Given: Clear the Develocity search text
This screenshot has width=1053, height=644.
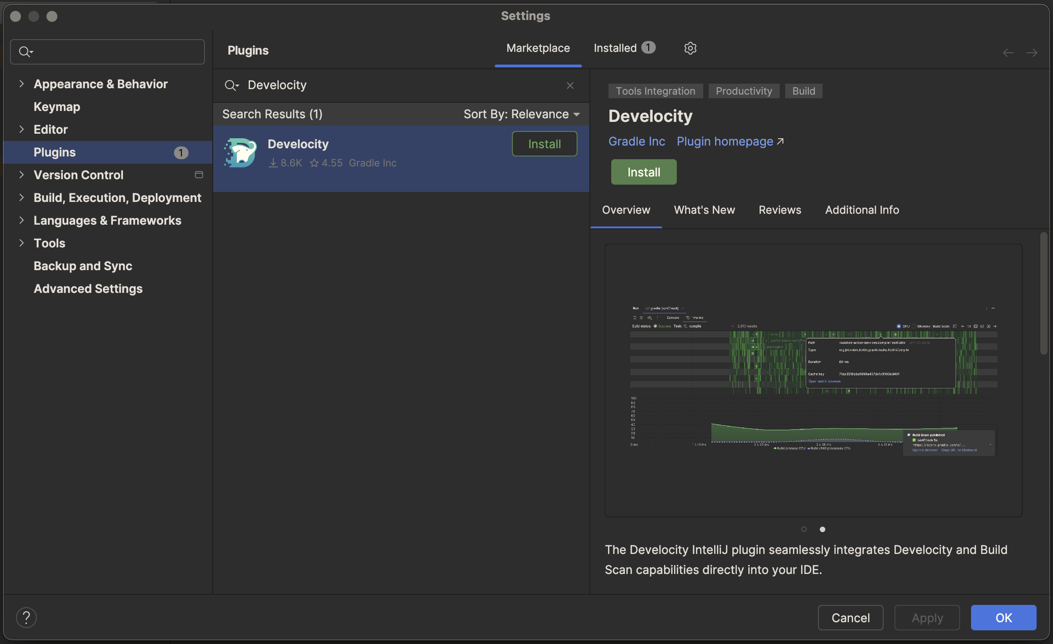Looking at the screenshot, I should tap(570, 86).
